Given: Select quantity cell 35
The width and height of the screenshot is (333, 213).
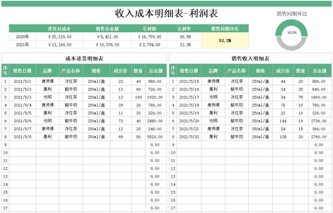Looking at the screenshot, I should pos(301,89).
